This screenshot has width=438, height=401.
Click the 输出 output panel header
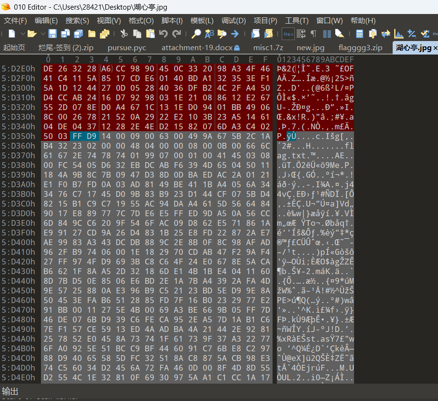coord(10,391)
